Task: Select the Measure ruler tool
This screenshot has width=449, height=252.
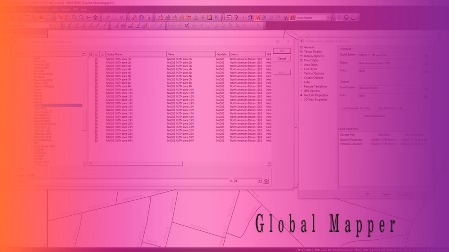Action: [134, 17]
